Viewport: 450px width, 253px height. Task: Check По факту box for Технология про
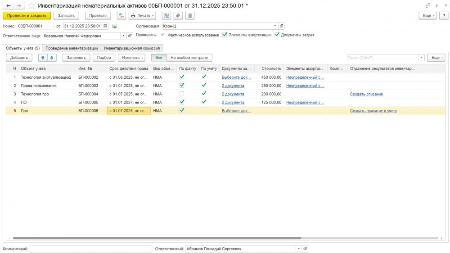[x=182, y=94]
